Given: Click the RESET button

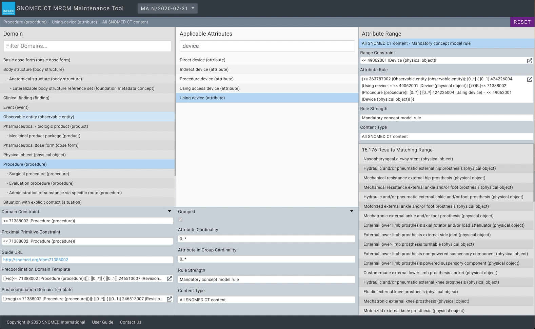Looking at the screenshot, I should tap(522, 22).
